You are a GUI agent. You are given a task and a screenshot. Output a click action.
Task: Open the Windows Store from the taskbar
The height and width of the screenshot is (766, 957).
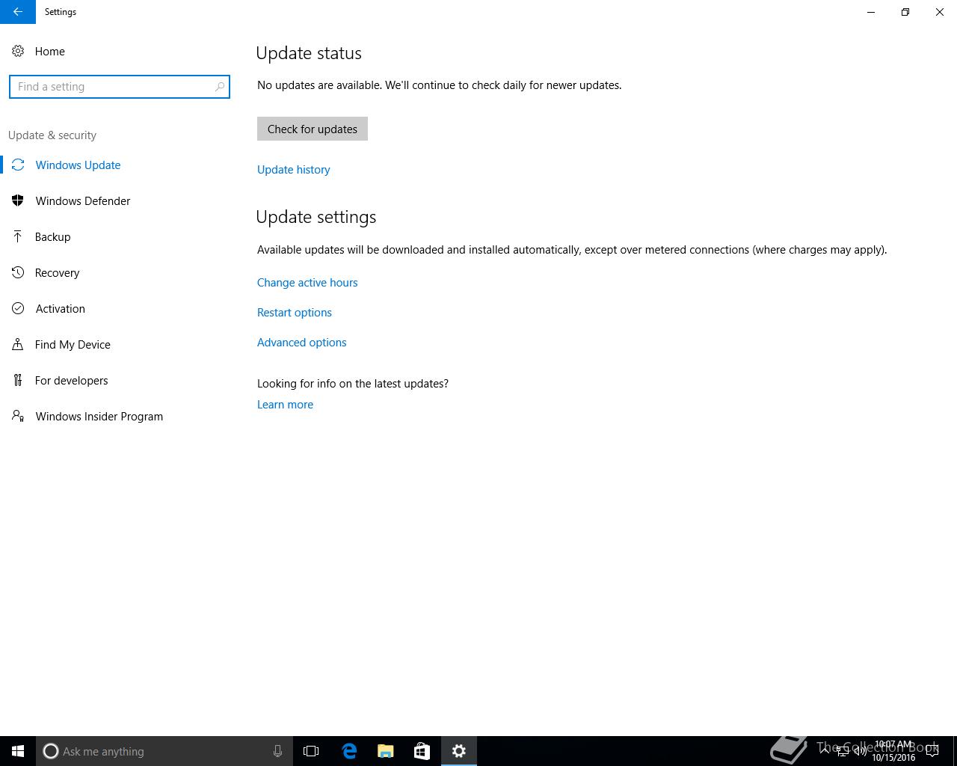422,751
